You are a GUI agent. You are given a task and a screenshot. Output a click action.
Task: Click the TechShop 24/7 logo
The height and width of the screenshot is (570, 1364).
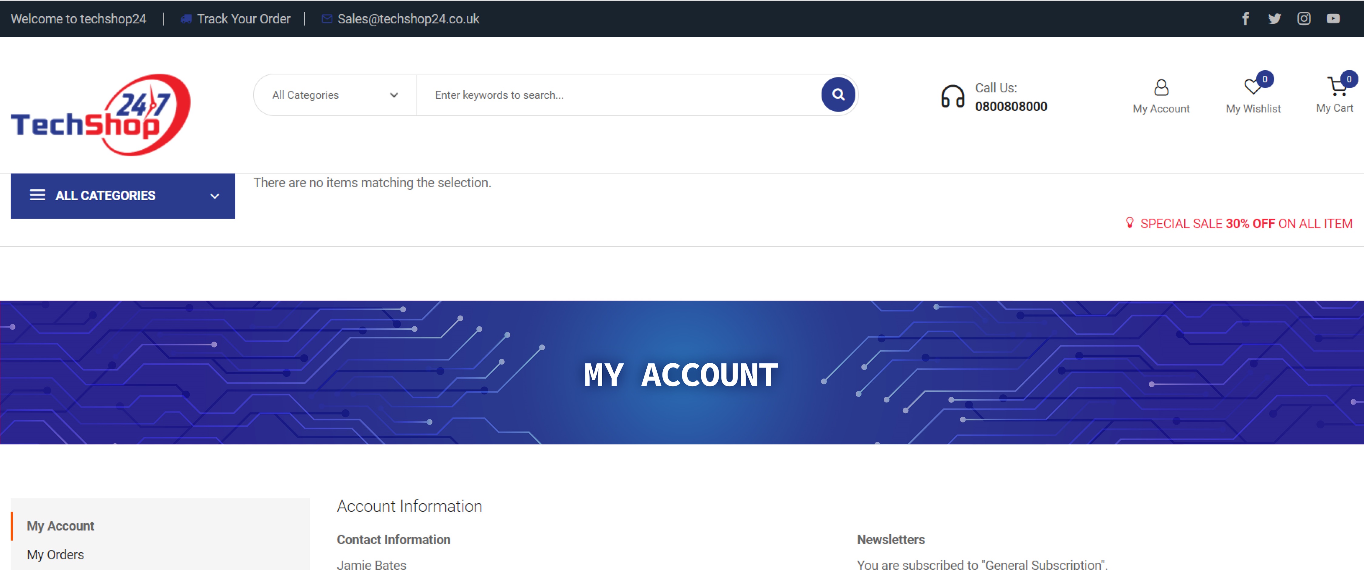pyautogui.click(x=101, y=115)
